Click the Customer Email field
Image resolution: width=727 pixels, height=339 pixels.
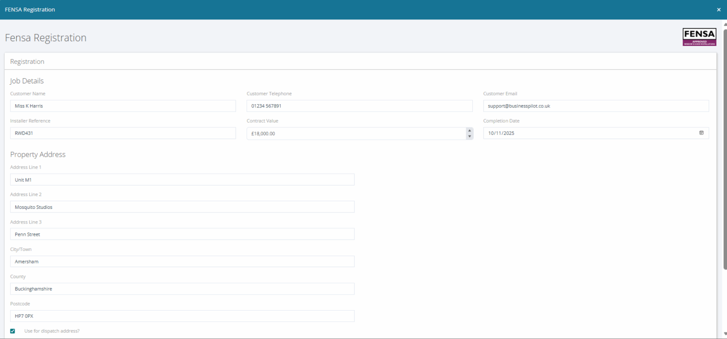(596, 106)
